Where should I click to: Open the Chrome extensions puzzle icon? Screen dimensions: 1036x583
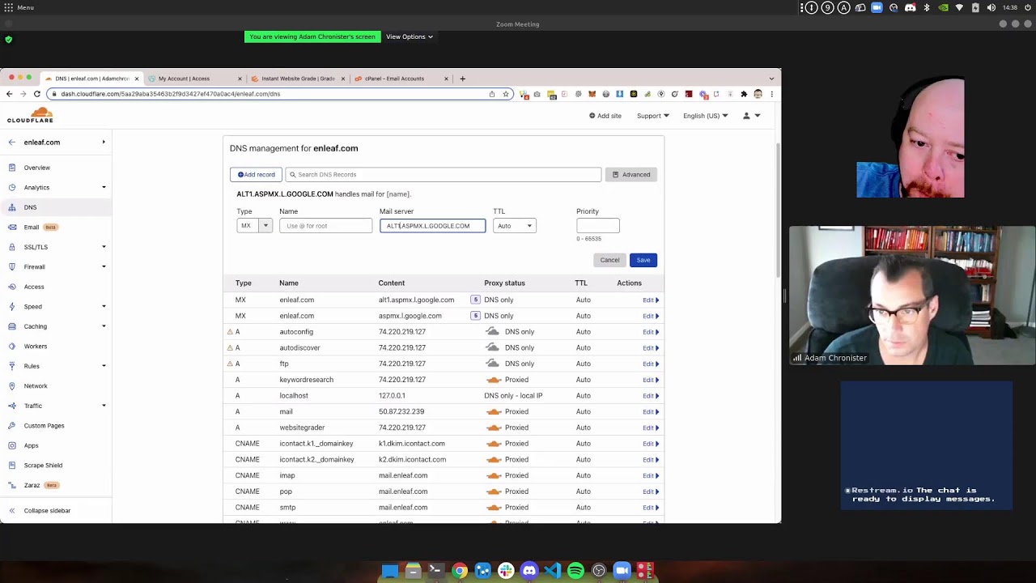(744, 94)
